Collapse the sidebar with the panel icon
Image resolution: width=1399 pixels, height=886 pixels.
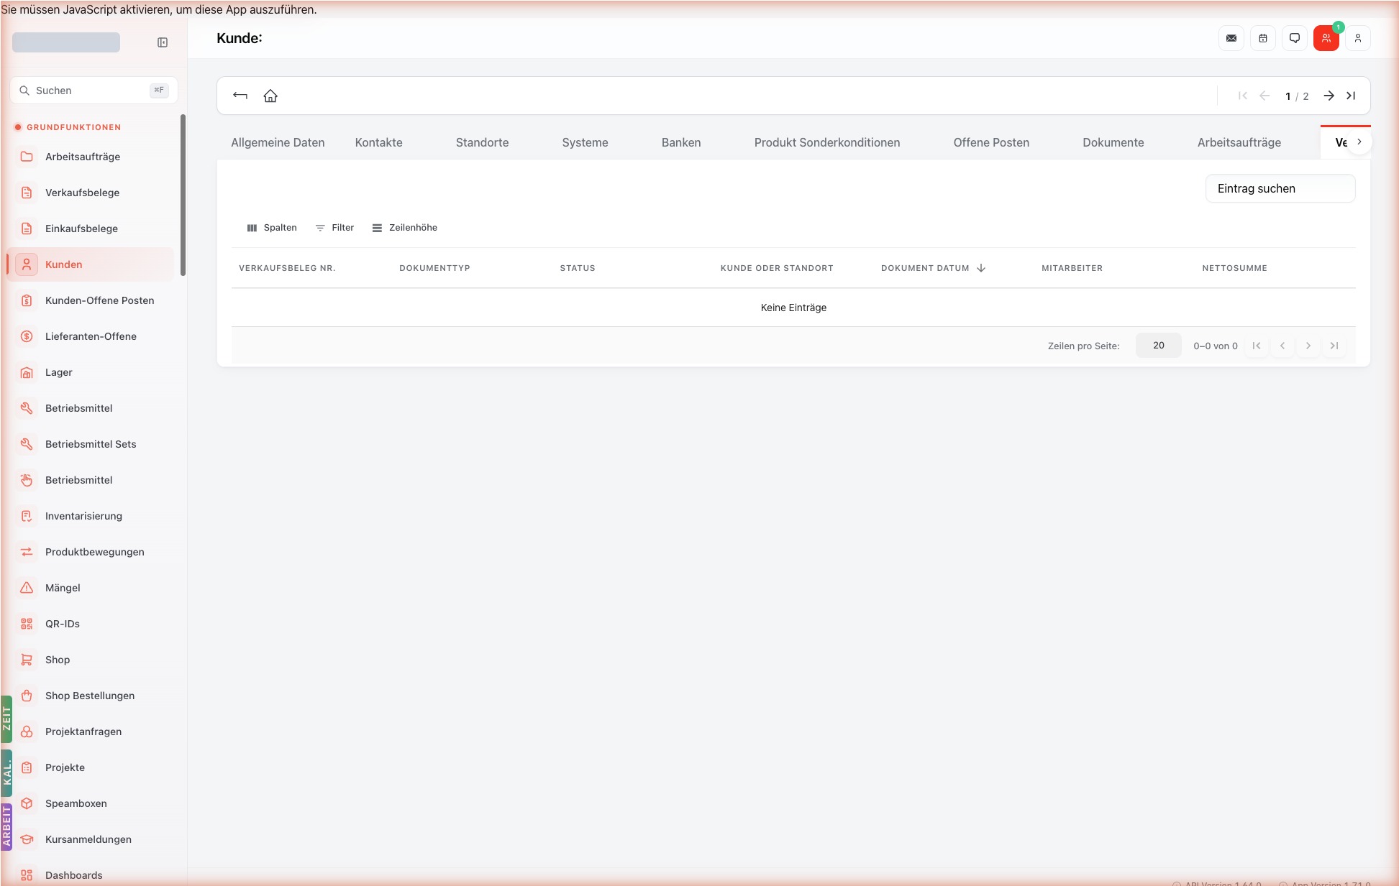163,42
